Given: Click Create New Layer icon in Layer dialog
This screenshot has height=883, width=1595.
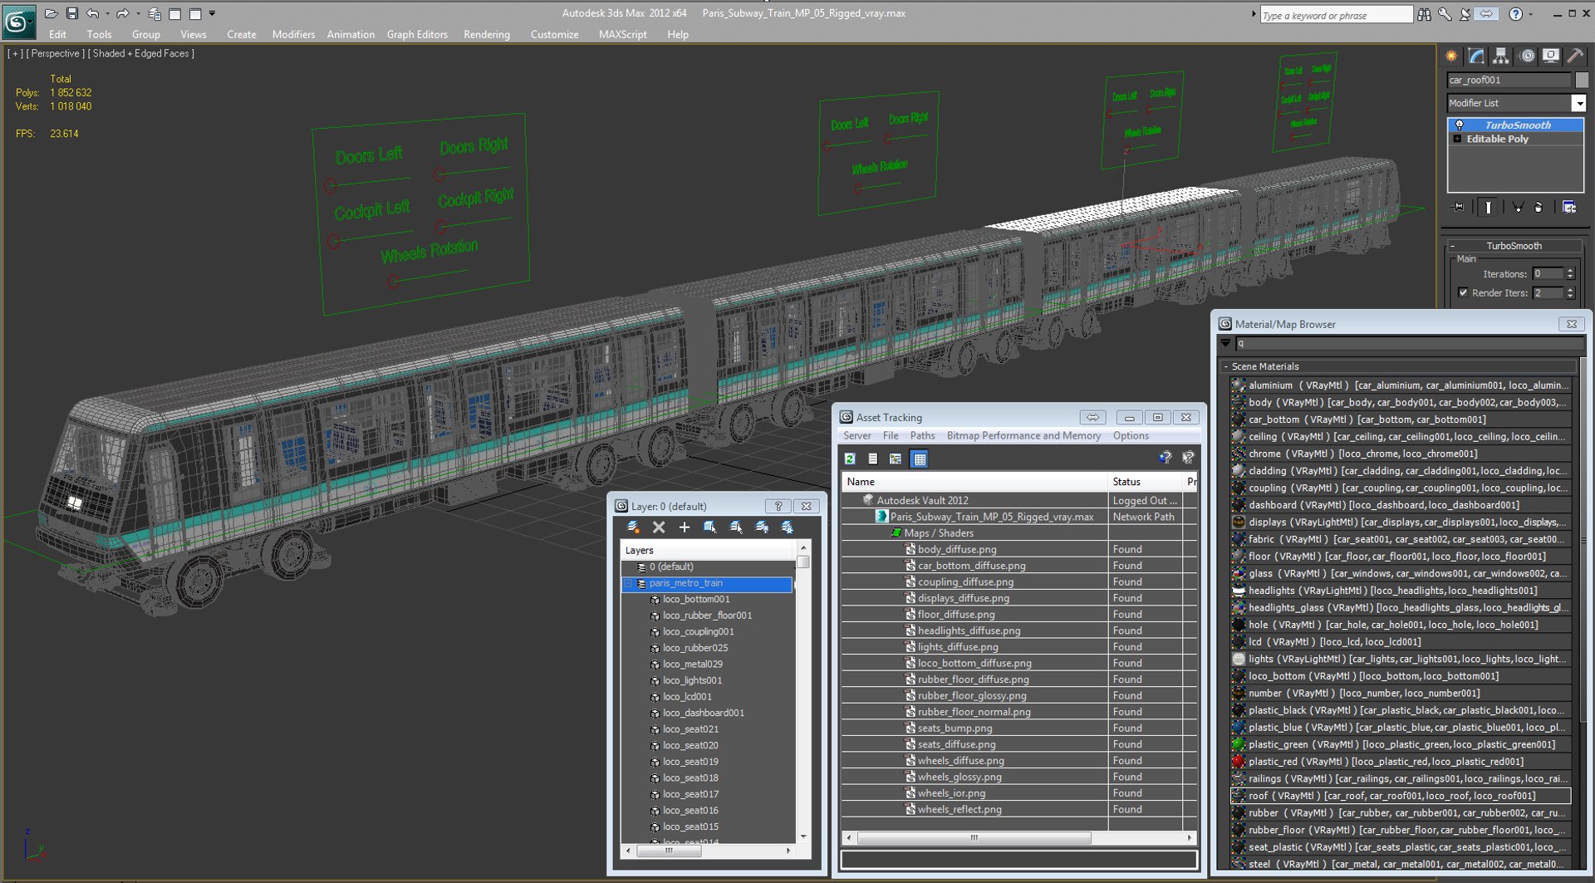Looking at the screenshot, I should click(633, 527).
